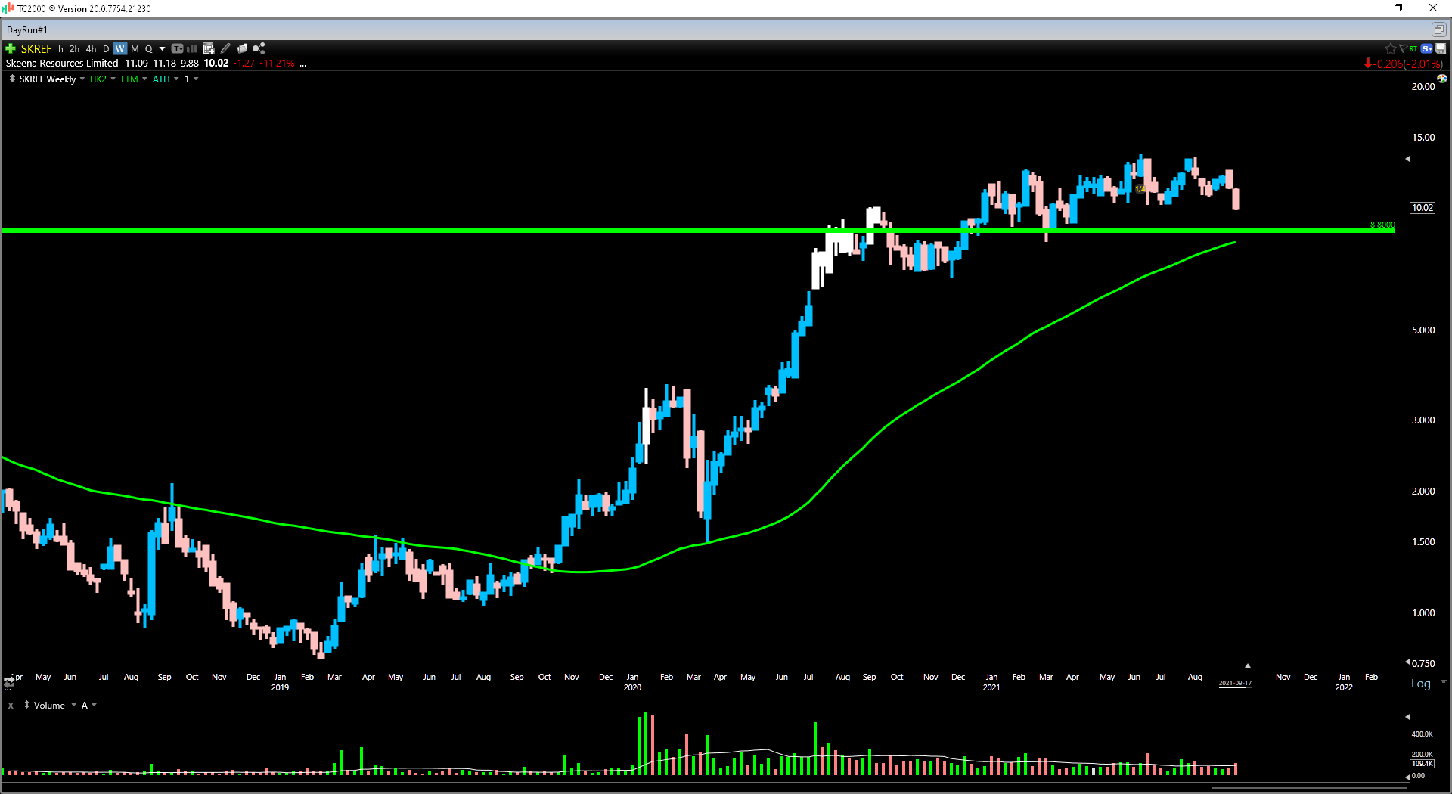Click the Log scale toggle
The image size is (1452, 794).
[1420, 684]
